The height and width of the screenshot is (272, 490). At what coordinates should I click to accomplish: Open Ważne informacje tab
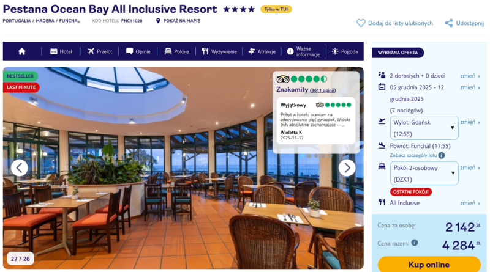pyautogui.click(x=303, y=51)
